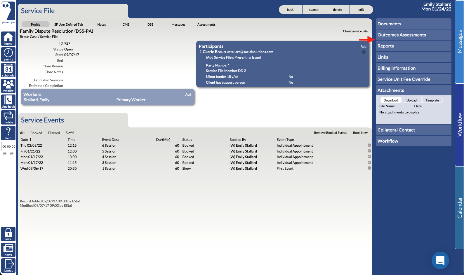464x275 pixels.
Task: Show Filtered service events
Action: 54,133
